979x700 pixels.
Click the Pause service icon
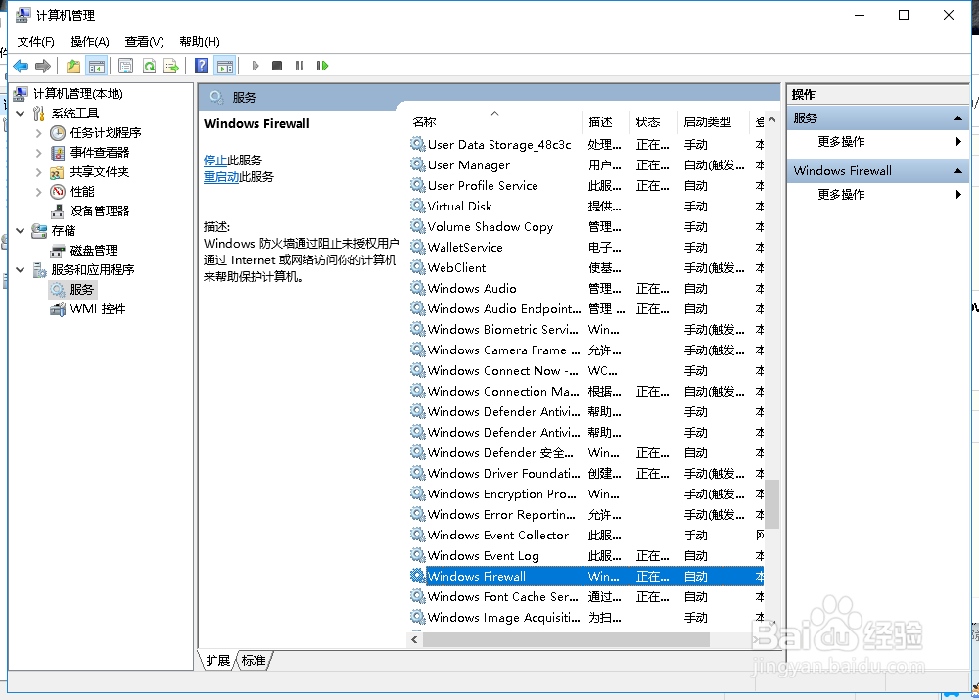coord(300,66)
